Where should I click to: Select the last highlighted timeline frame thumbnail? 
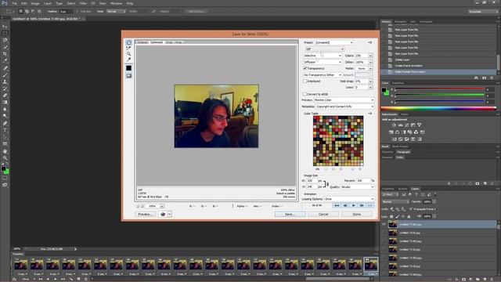371,265
